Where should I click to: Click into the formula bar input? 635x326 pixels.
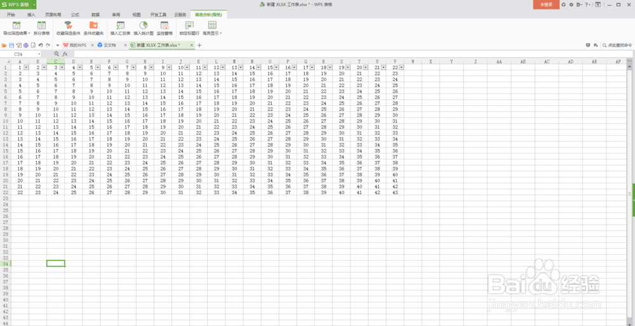[352, 54]
